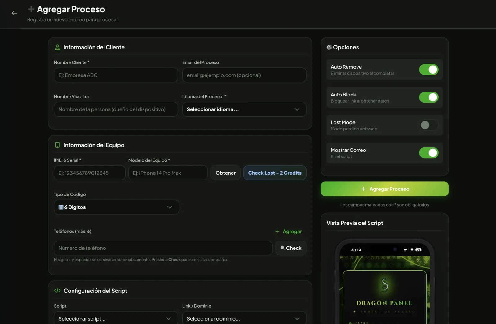This screenshot has width=496, height=324.
Task: Click the 'Los campos marcados con * son obligatorios' note
Action: pos(385,205)
